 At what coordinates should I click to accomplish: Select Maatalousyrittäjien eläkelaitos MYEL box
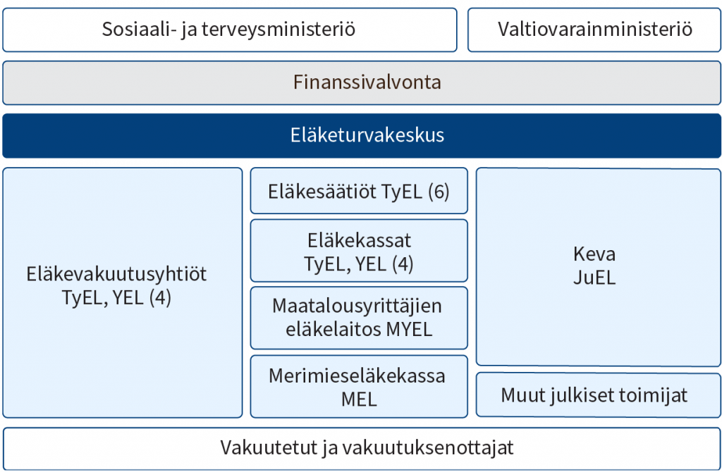(359, 318)
